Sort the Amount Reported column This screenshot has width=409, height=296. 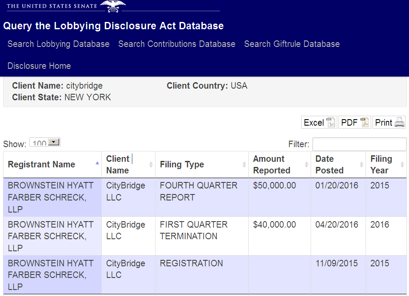pos(306,165)
